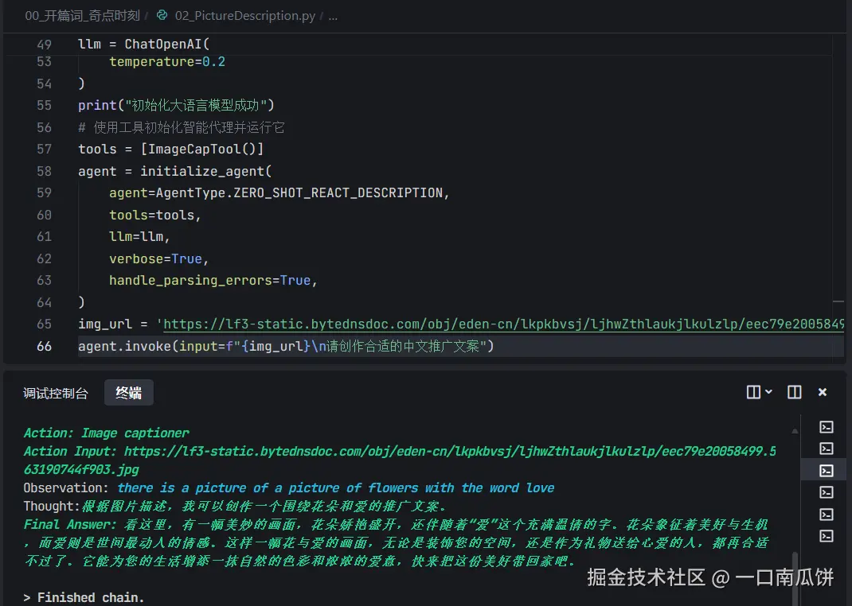Click the terminal scrollbar up arrow
Screen dimensions: 852x606
pyautogui.click(x=795, y=431)
